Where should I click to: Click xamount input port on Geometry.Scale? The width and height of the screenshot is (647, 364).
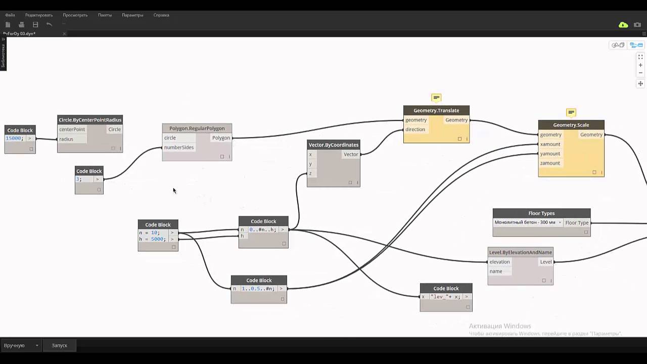pos(551,145)
